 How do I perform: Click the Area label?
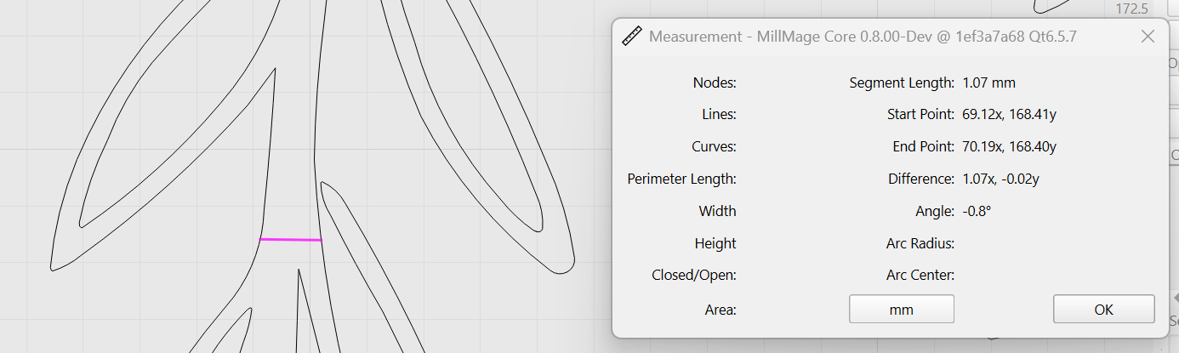[x=720, y=310]
